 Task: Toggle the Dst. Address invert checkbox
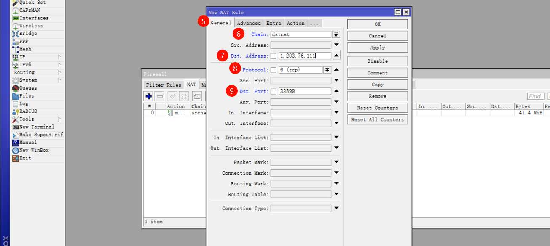274,56
